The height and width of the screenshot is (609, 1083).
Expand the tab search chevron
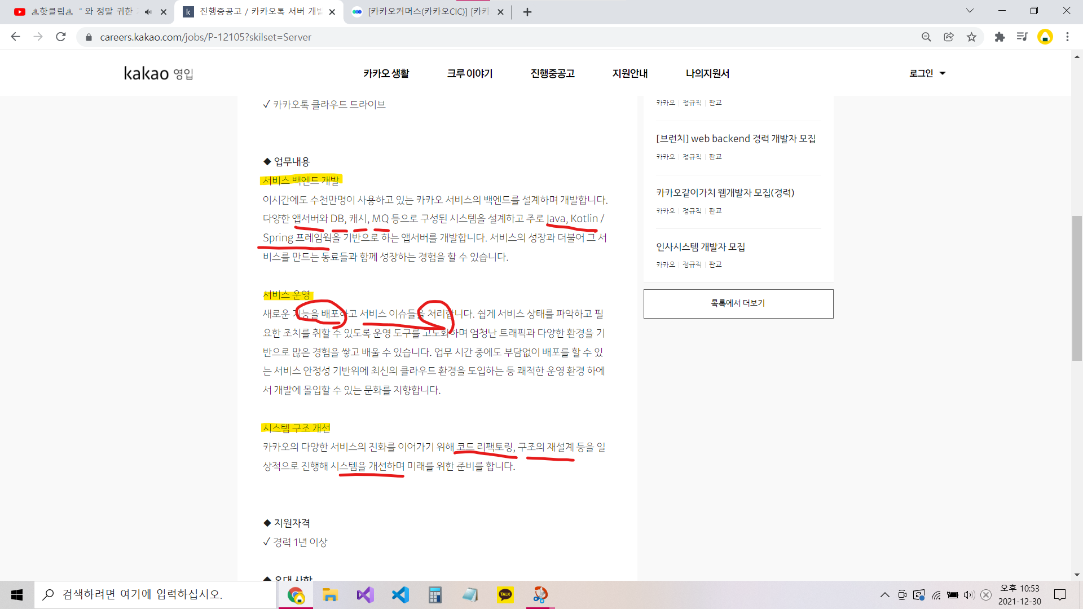point(970,11)
